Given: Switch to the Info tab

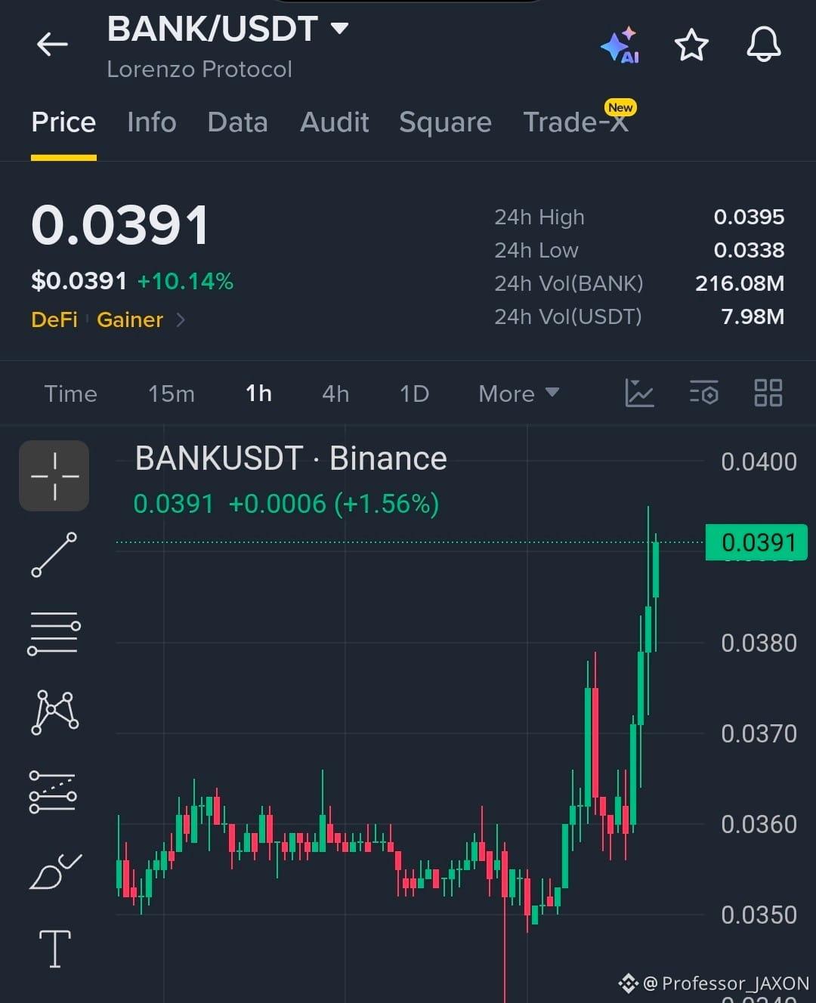Looking at the screenshot, I should click(x=152, y=122).
